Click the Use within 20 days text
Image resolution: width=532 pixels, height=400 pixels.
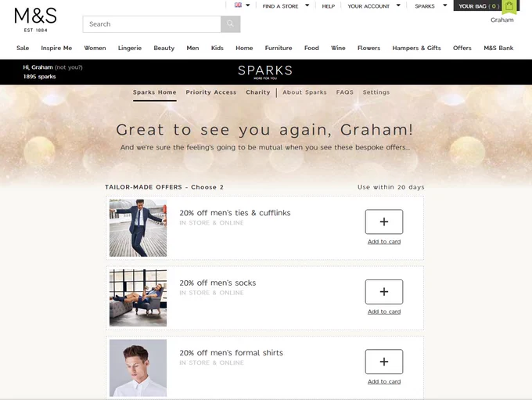point(391,187)
